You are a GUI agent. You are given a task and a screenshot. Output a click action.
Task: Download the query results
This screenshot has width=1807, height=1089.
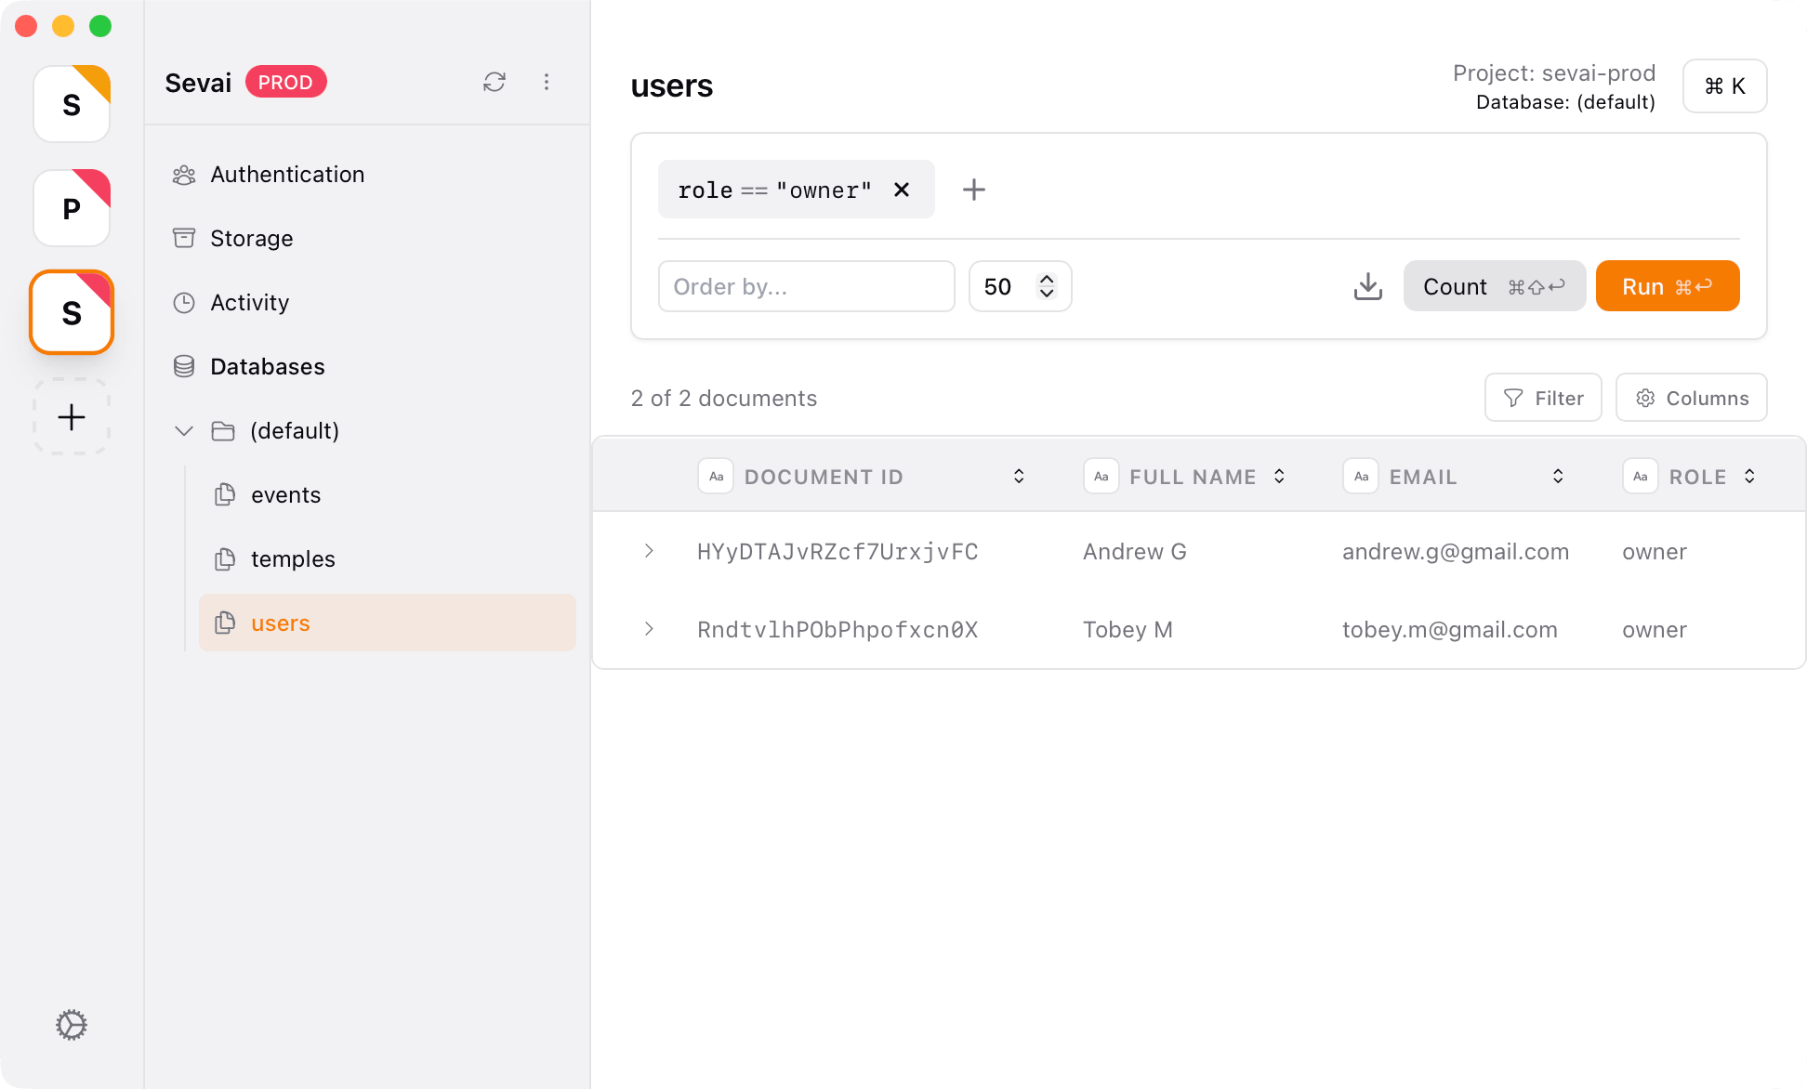(x=1366, y=286)
